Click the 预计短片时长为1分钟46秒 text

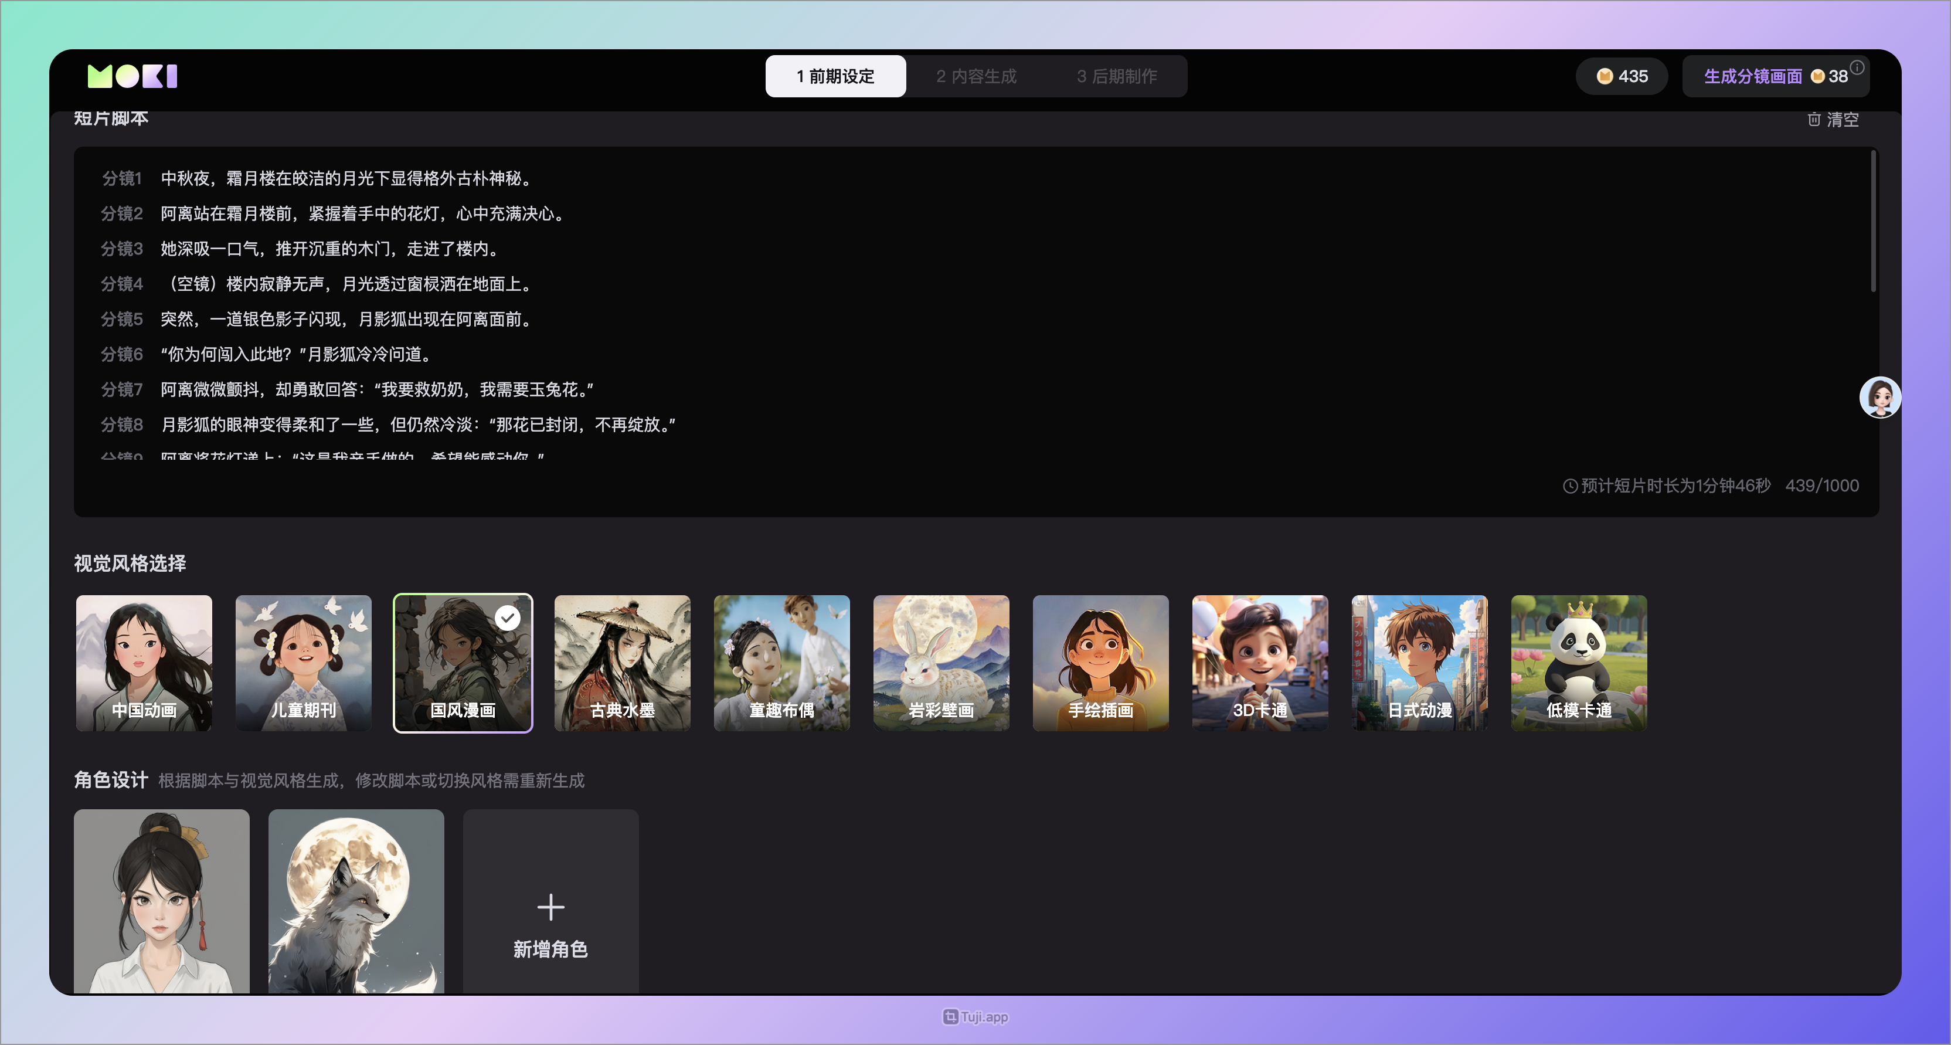click(1675, 486)
